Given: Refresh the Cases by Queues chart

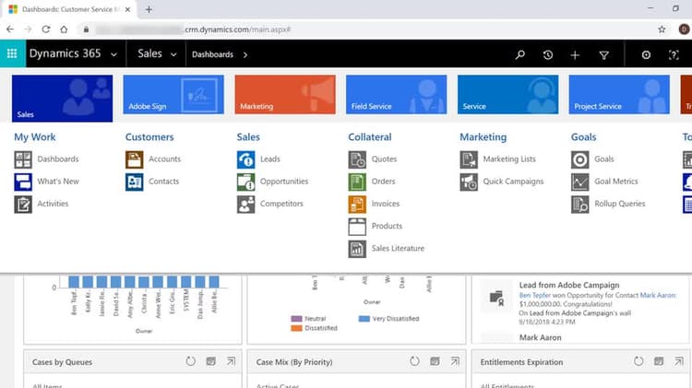Looking at the screenshot, I should [190, 361].
